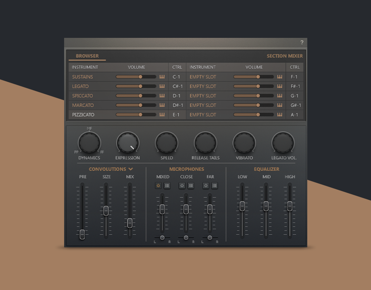Image resolution: width=371 pixels, height=290 pixels.
Task: Click the Expression knob
Action: pos(128,143)
